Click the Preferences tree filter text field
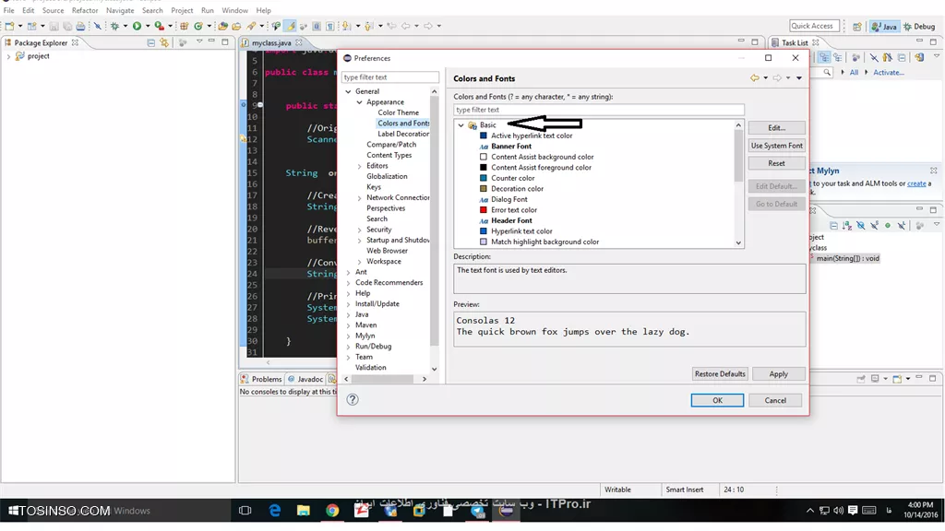 (390, 77)
